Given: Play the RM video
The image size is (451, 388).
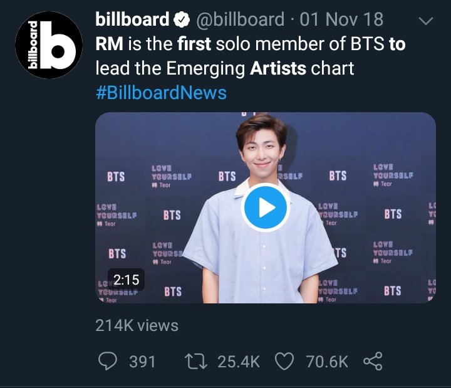Looking at the screenshot, I should click(265, 209).
